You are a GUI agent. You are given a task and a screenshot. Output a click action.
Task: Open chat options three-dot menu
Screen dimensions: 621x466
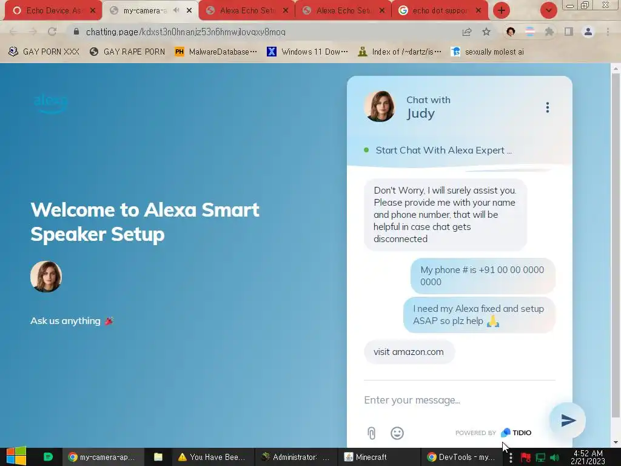548,107
